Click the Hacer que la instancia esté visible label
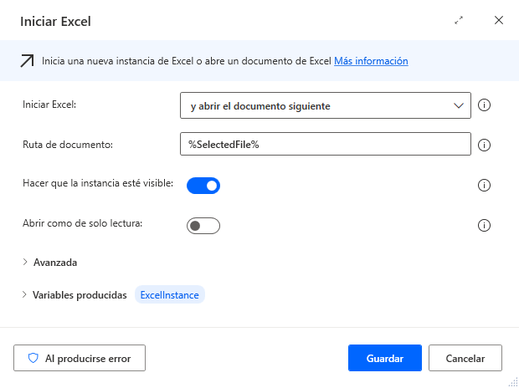 click(x=98, y=183)
